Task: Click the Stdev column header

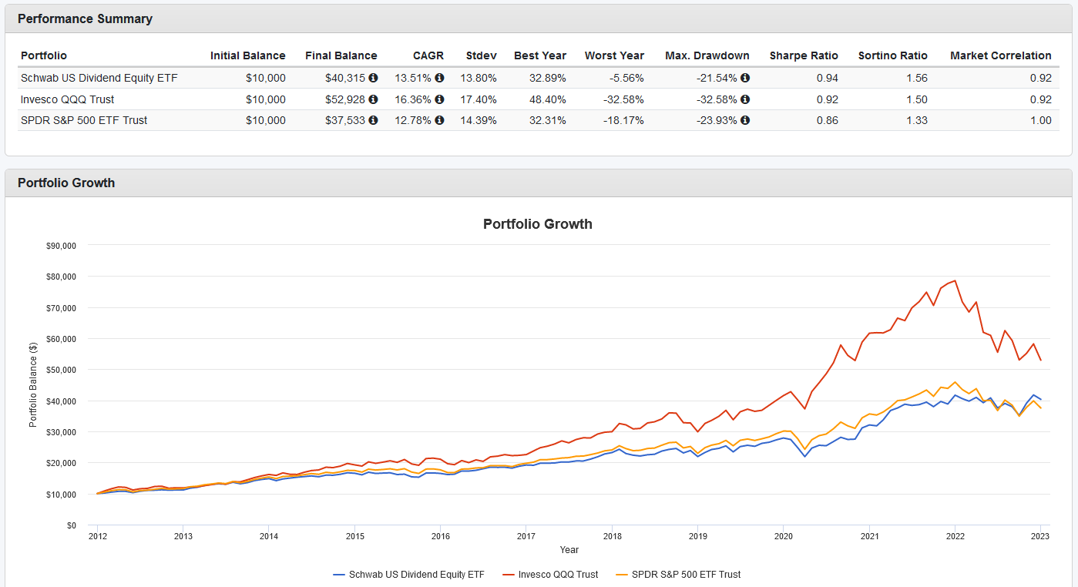Action: (x=482, y=55)
